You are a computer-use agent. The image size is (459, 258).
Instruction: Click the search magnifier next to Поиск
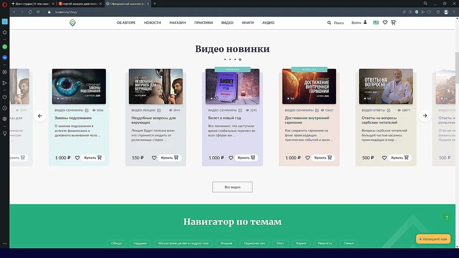tap(329, 23)
